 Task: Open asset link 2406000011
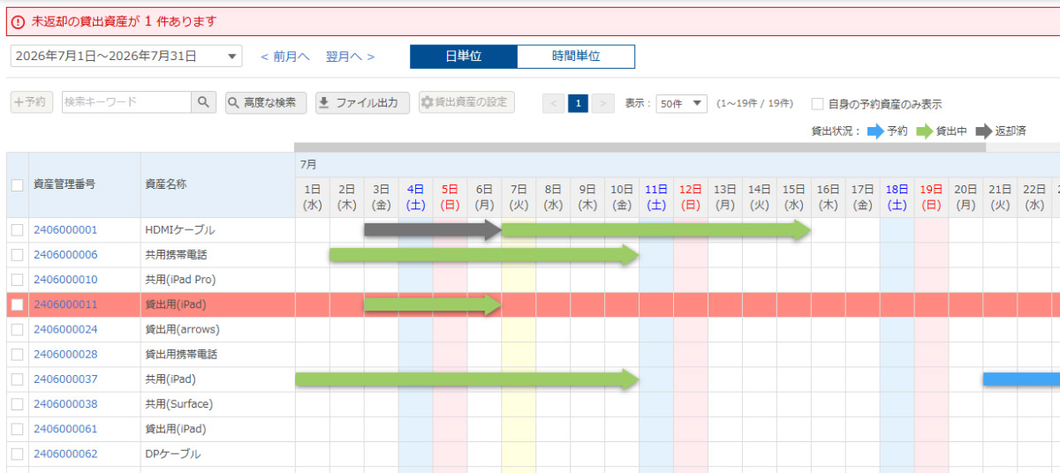coord(65,304)
